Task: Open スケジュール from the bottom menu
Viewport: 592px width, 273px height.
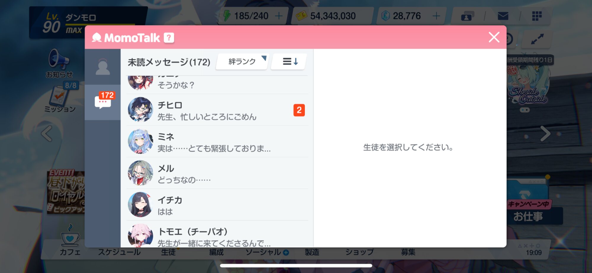Action: (119, 252)
